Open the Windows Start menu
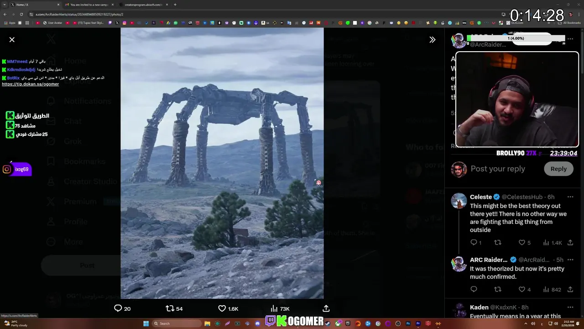Image resolution: width=584 pixels, height=329 pixels. [x=146, y=324]
